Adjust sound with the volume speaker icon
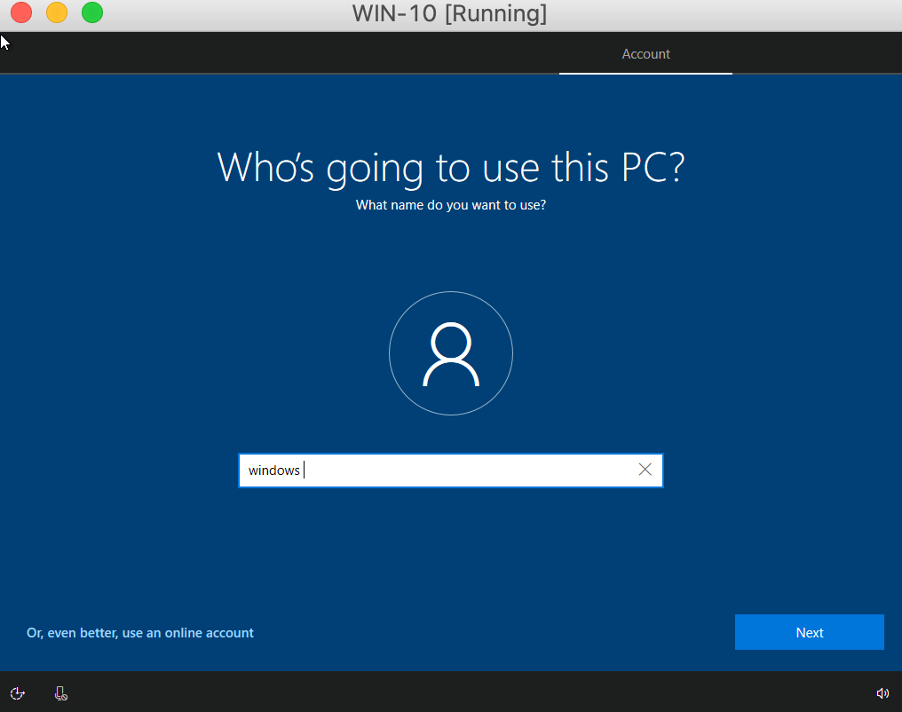Image resolution: width=902 pixels, height=712 pixels. pos(882,693)
